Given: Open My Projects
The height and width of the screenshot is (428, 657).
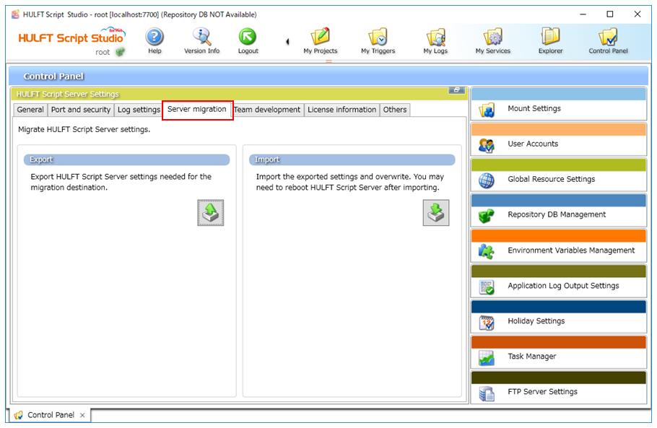Looking at the screenshot, I should tap(321, 40).
